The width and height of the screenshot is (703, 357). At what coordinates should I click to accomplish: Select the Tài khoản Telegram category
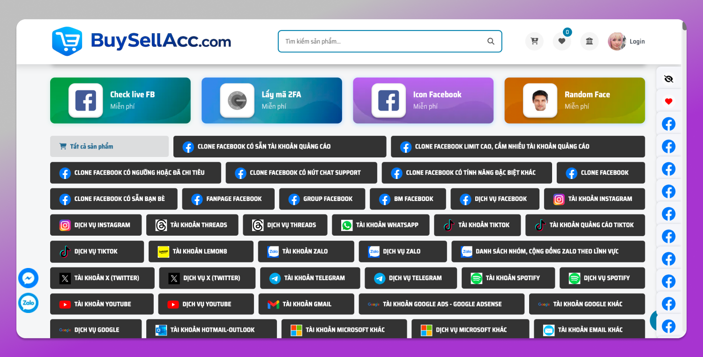310,278
